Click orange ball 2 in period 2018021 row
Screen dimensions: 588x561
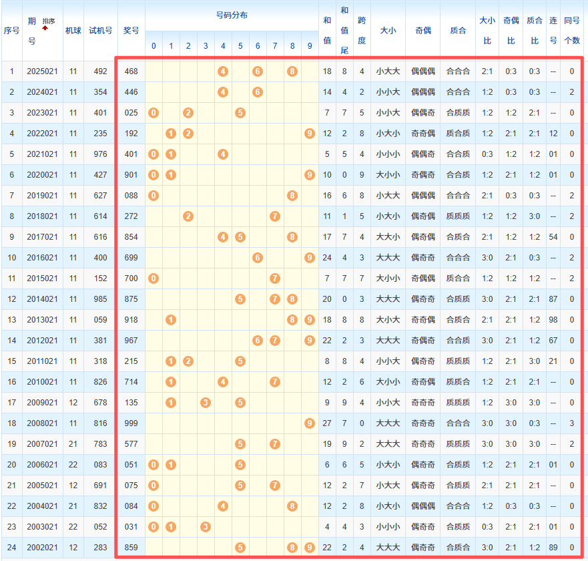tap(188, 216)
